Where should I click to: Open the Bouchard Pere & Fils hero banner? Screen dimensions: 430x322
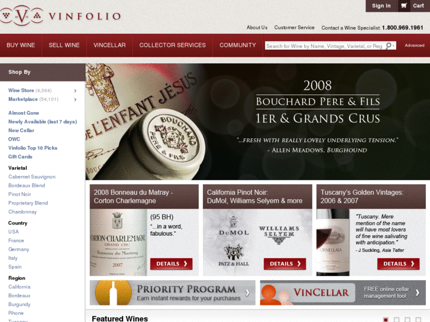tap(257, 122)
